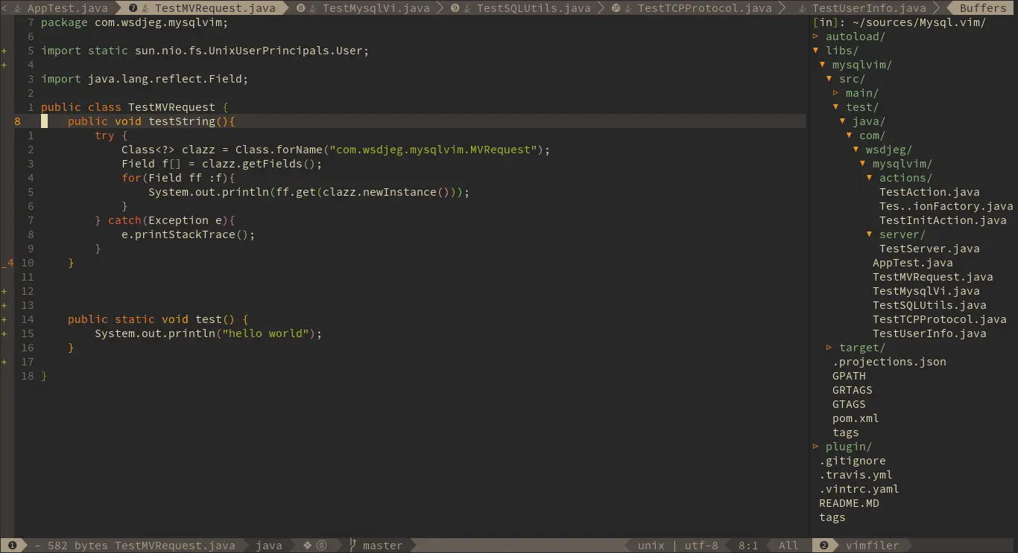Click the mysqlvim/ folder under libs/
Screen dimensions: 1018x553
pos(862,65)
